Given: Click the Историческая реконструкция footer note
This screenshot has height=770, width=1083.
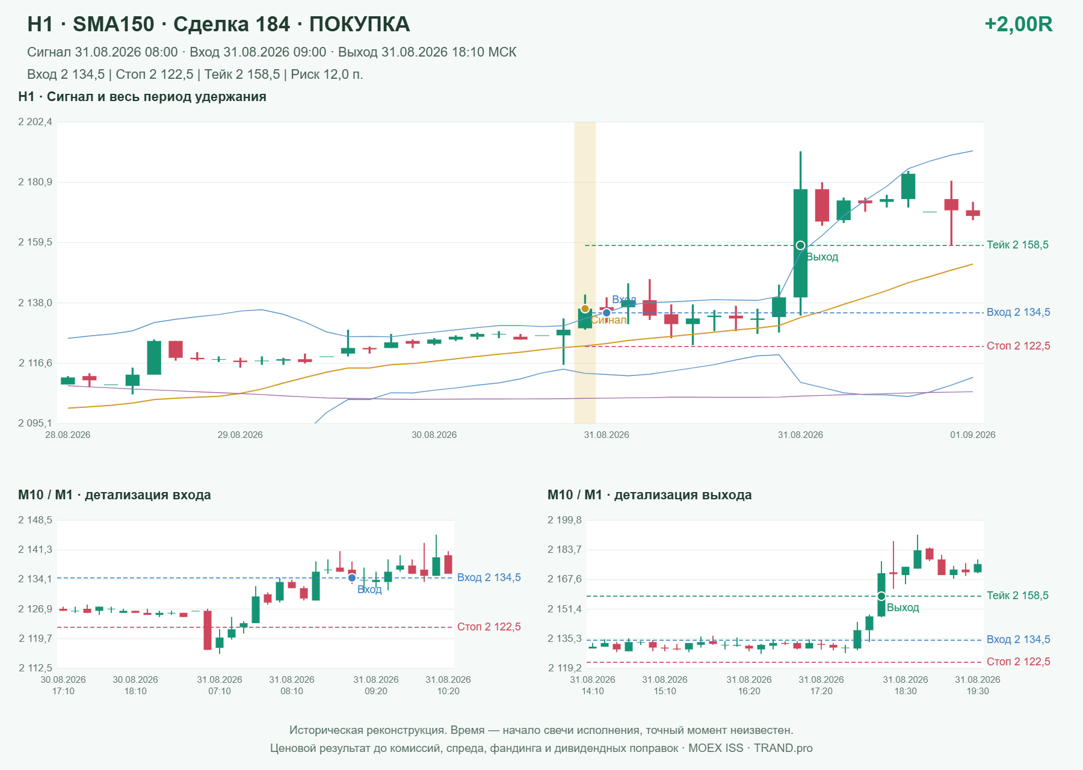Looking at the screenshot, I should 541,730.
